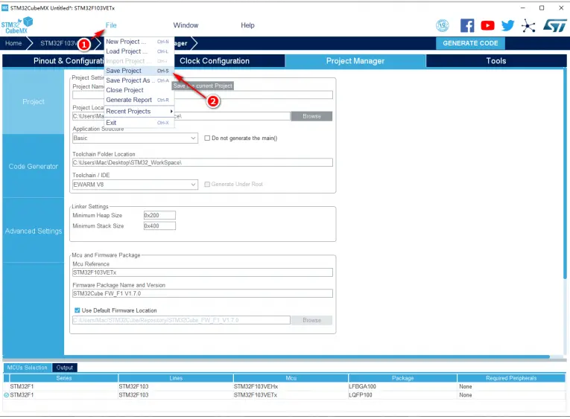Screen dimensions: 570x419
Task: Click the Project Name input field
Action: click(203, 95)
